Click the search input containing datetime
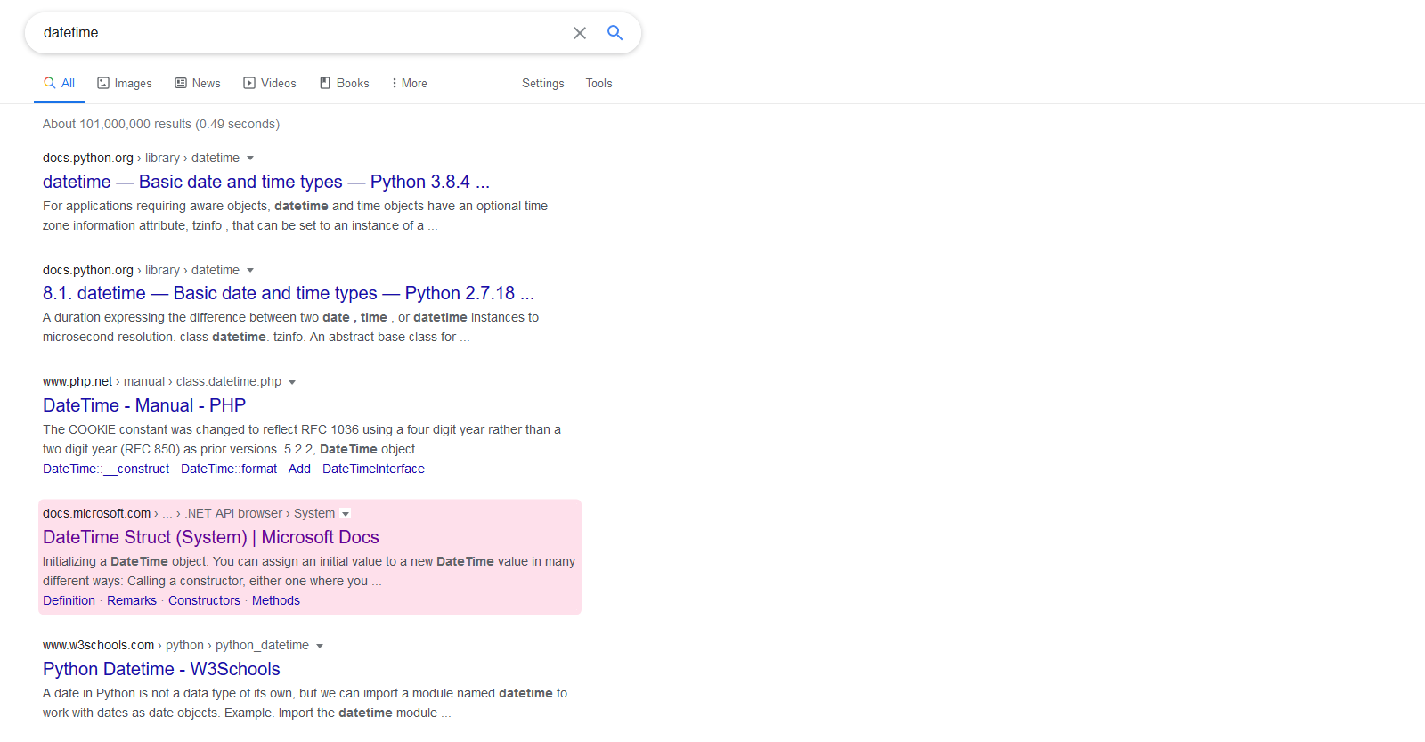Screen dimensions: 1425x742 click(x=303, y=33)
